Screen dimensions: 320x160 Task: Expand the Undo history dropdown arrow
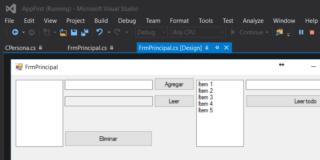click(109, 32)
